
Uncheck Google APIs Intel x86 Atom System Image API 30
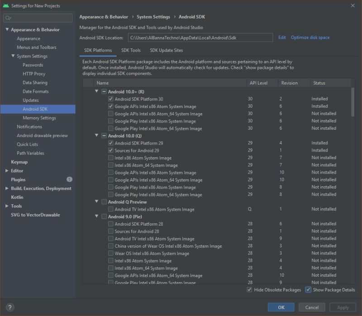click(x=110, y=106)
